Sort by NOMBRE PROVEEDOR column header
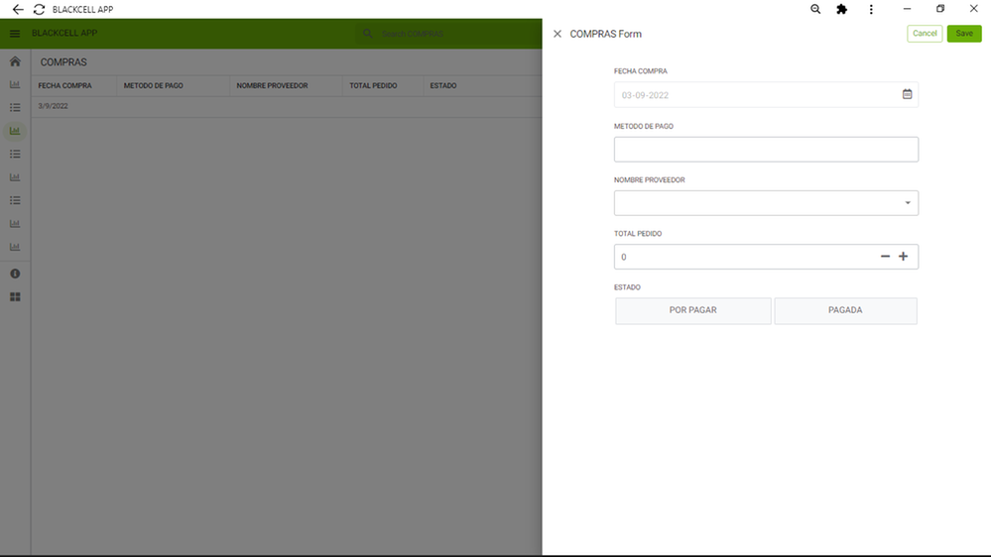The width and height of the screenshot is (991, 557). pyautogui.click(x=272, y=86)
